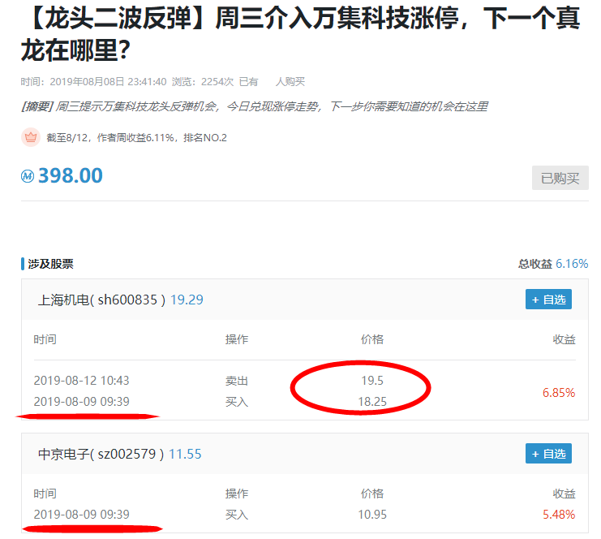Click 中京电子 buy timestamp 2019-08-09 09:39
Image resolution: width=601 pixels, height=539 pixels.
point(81,515)
